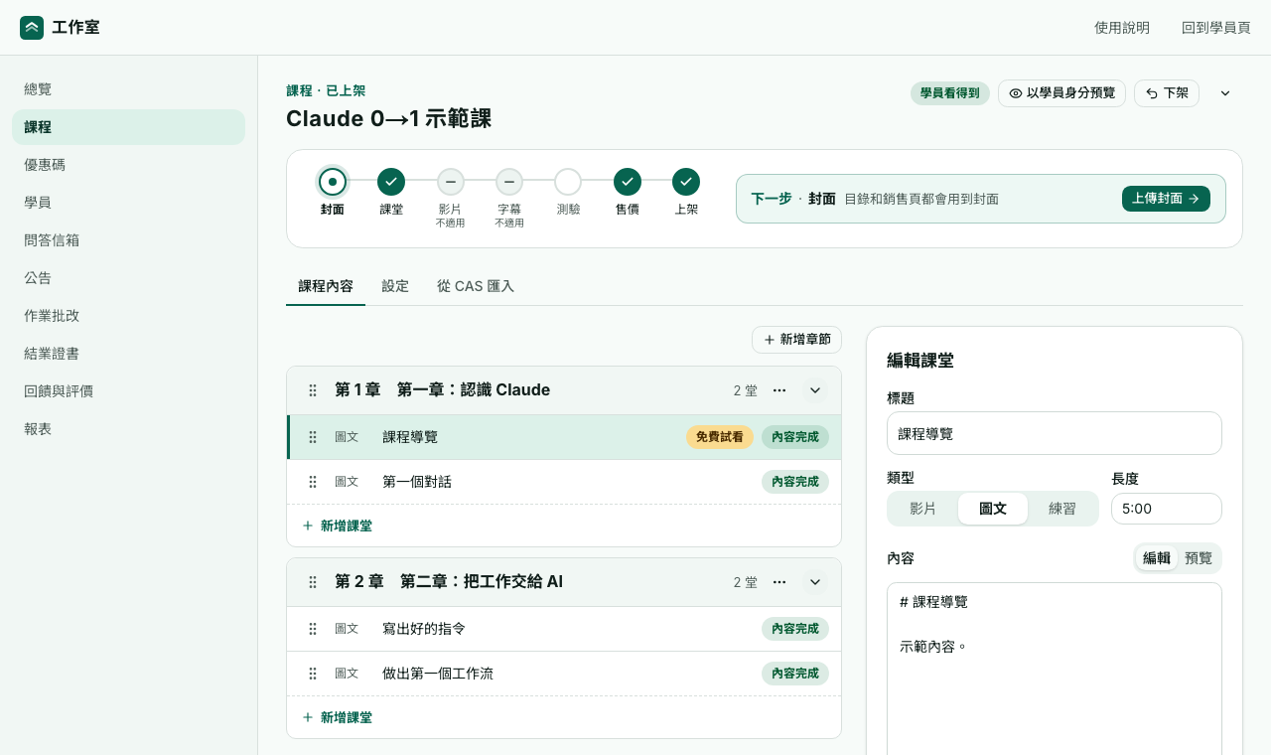Click the 課堂 step checkmark
Viewport: 1271px width, 755px height.
click(x=391, y=182)
